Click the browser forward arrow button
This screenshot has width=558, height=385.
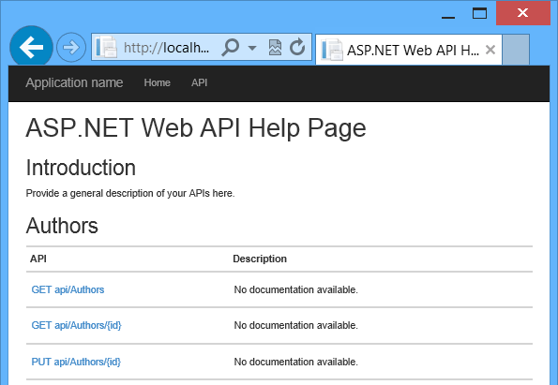point(71,47)
